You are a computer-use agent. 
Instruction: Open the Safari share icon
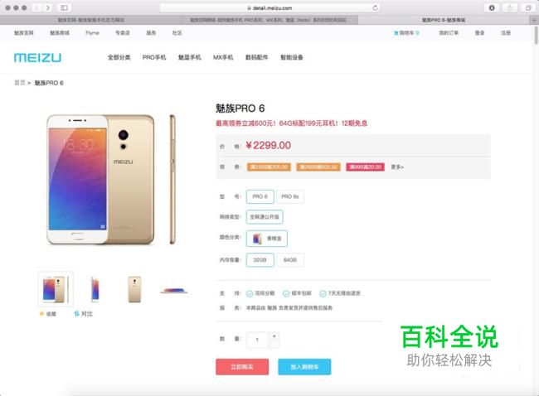coord(510,7)
